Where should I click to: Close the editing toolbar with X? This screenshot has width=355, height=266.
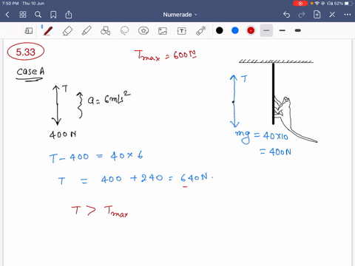(x=332, y=15)
